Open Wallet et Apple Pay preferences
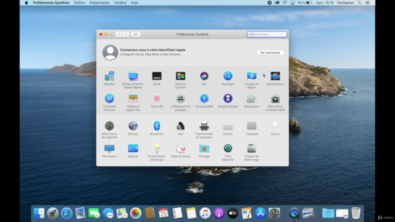 point(133,99)
